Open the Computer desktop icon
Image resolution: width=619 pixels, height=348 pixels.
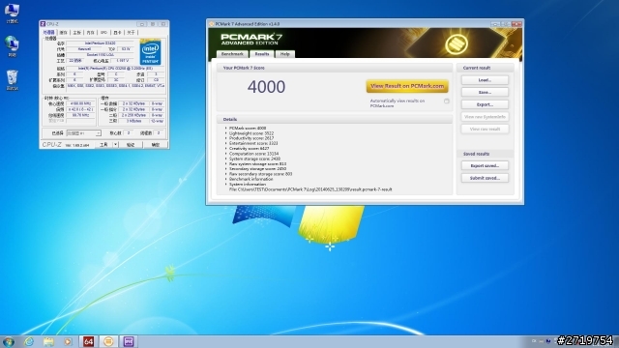(12, 13)
